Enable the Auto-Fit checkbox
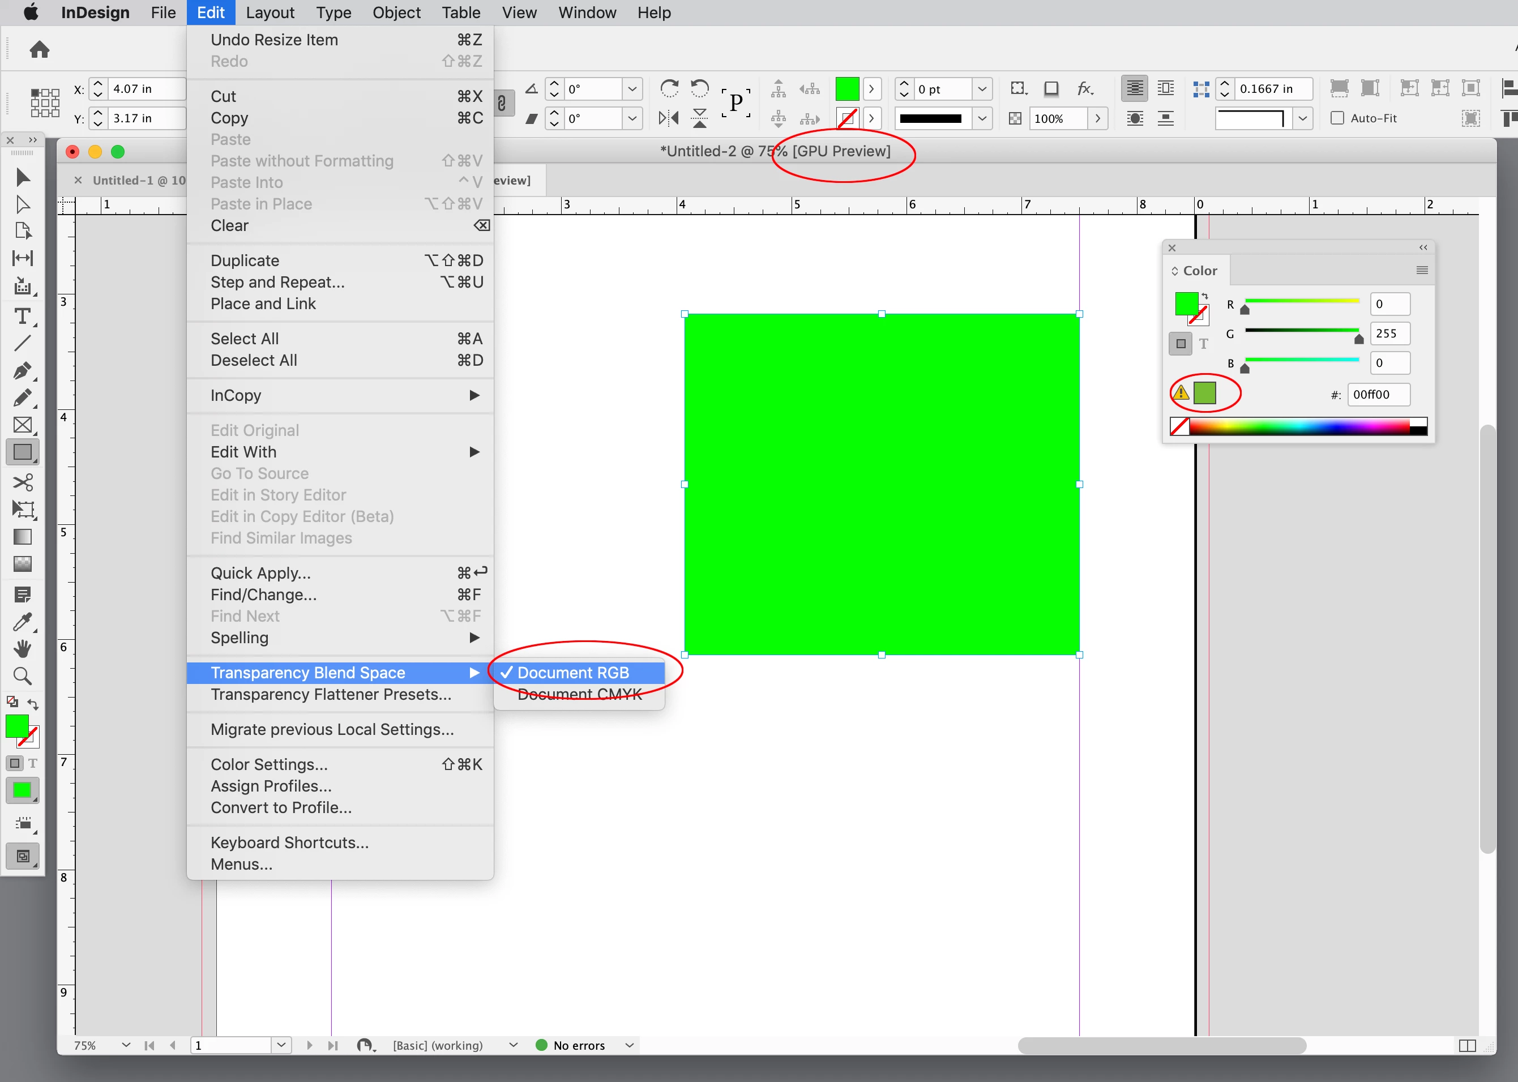The height and width of the screenshot is (1082, 1518). pos(1337,118)
